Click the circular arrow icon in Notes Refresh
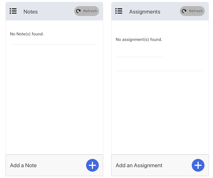 [78, 11]
